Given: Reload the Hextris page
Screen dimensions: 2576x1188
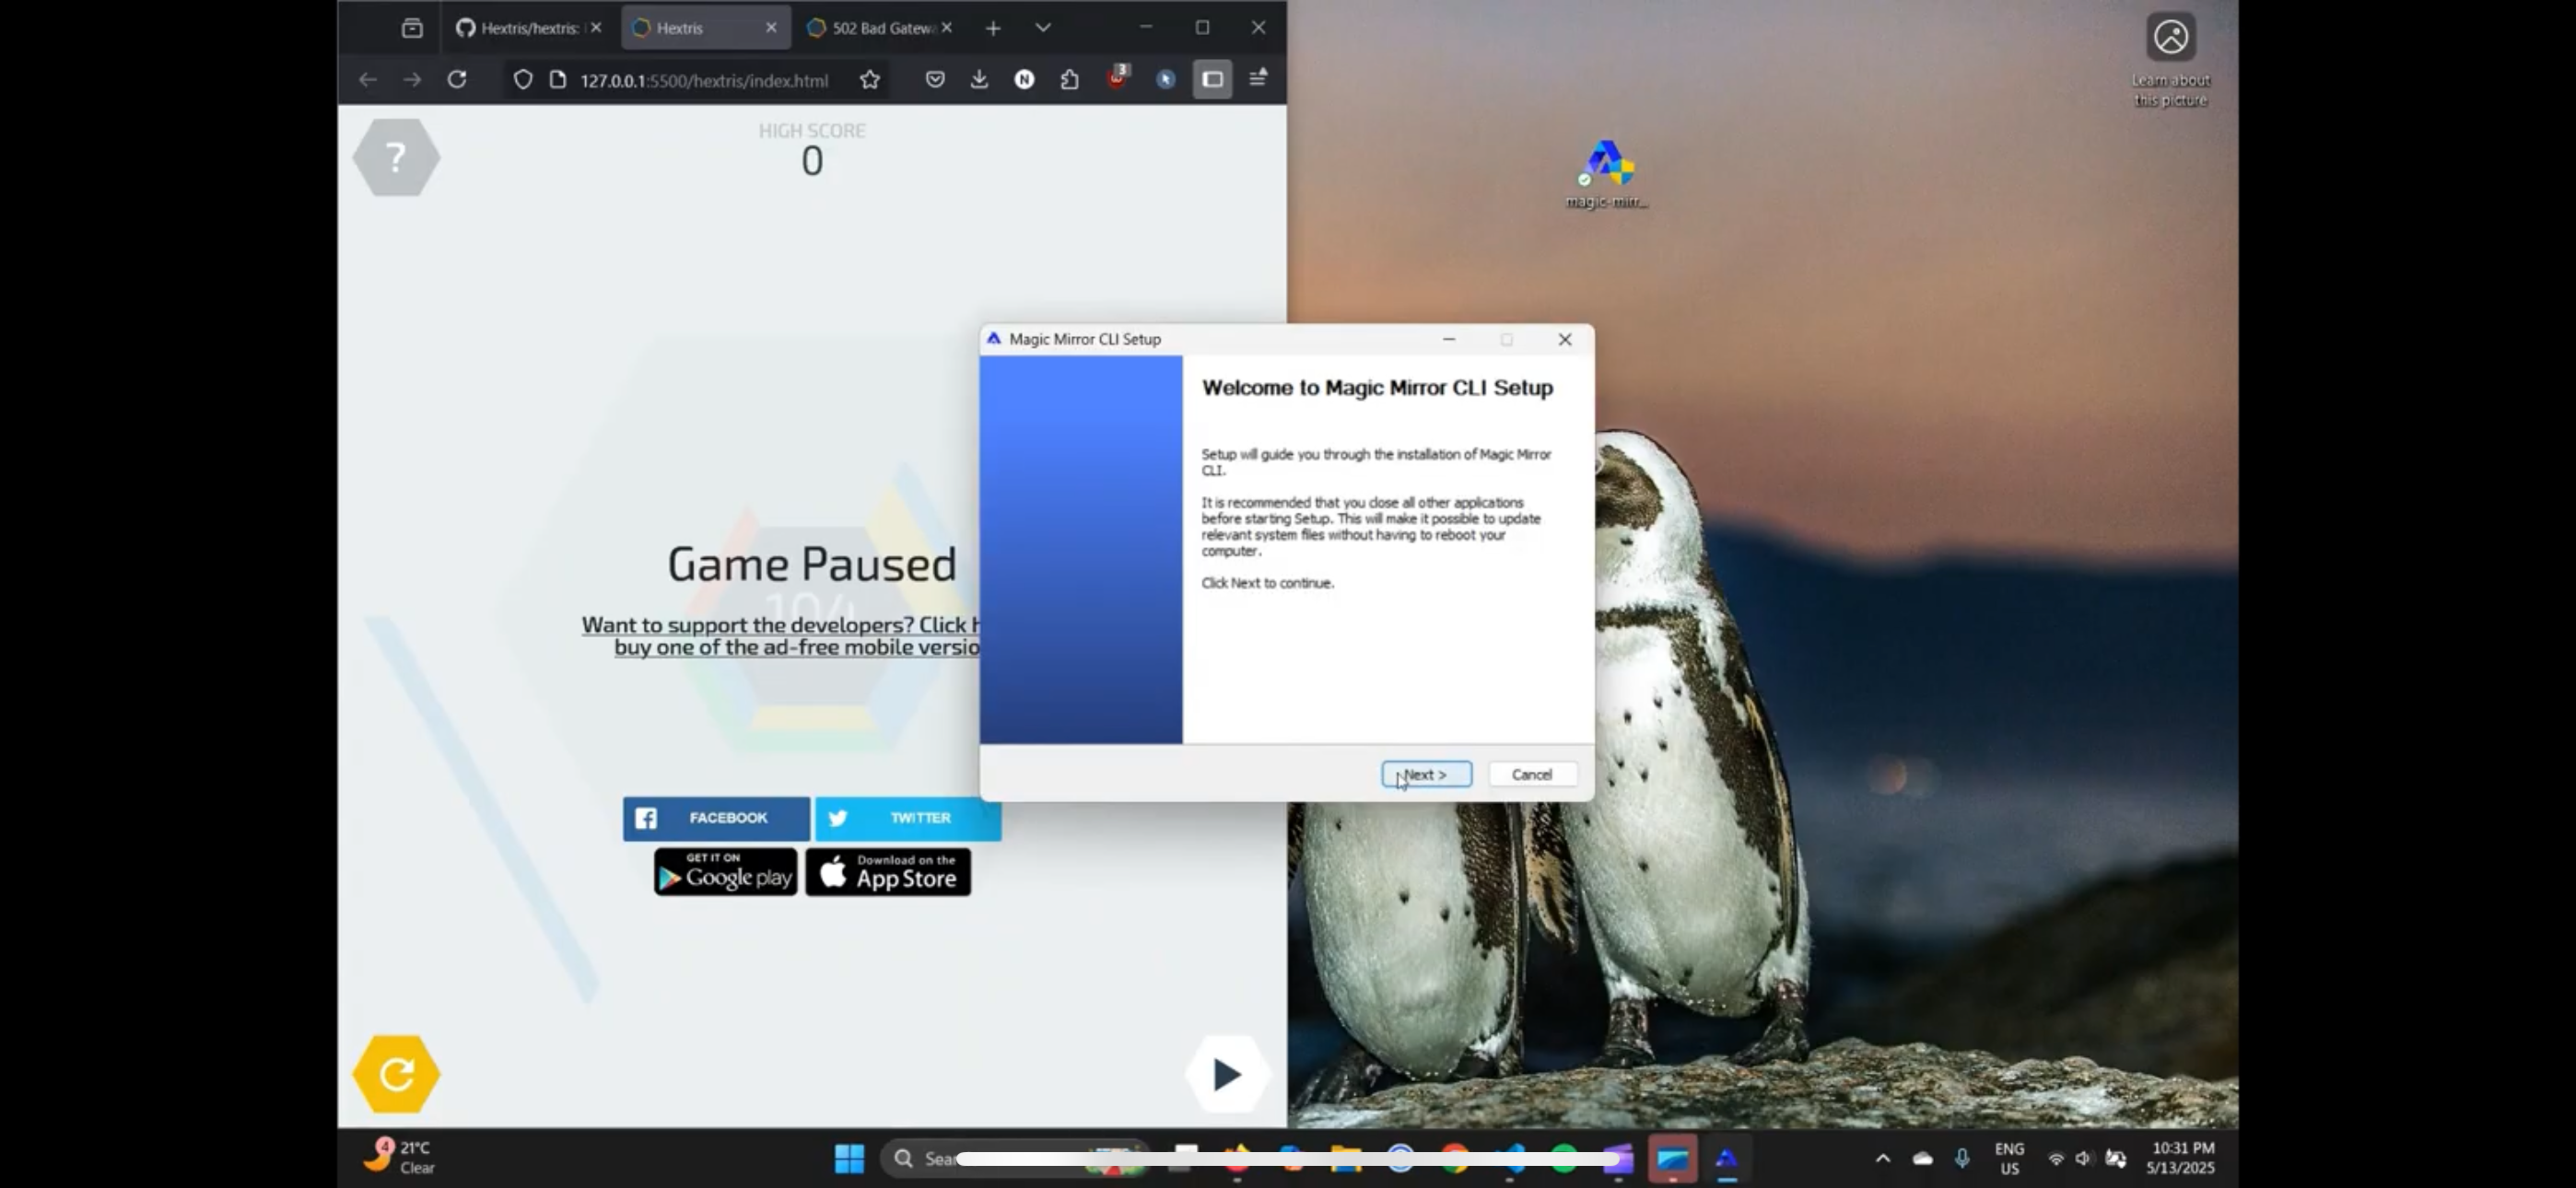Looking at the screenshot, I should coord(457,80).
